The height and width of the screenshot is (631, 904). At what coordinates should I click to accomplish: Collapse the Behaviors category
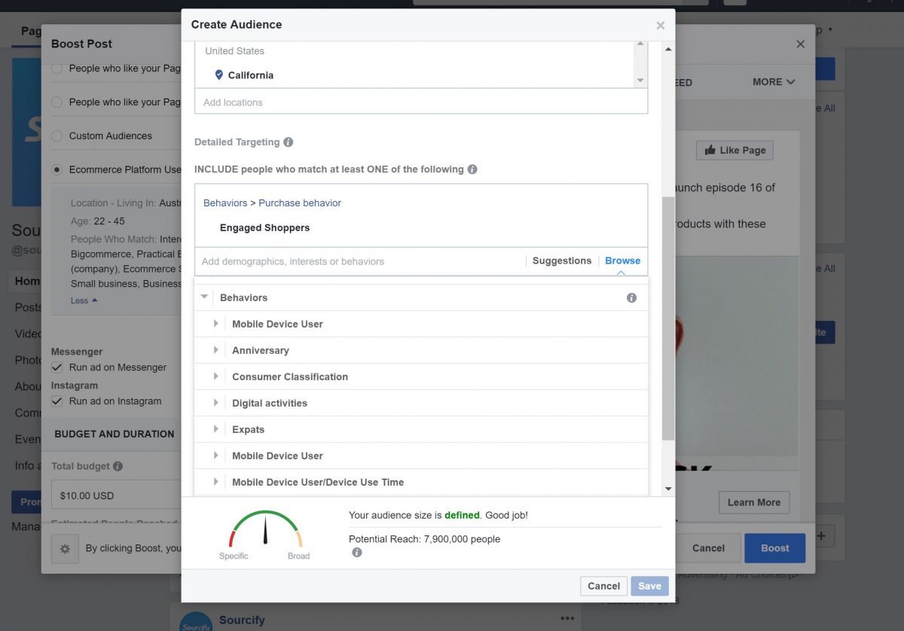pyautogui.click(x=204, y=297)
